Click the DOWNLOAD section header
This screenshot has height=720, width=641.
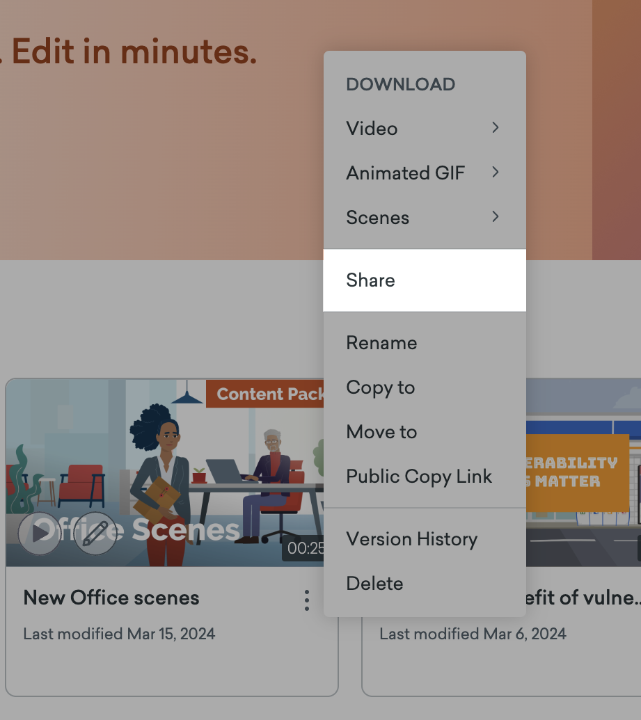click(x=400, y=83)
